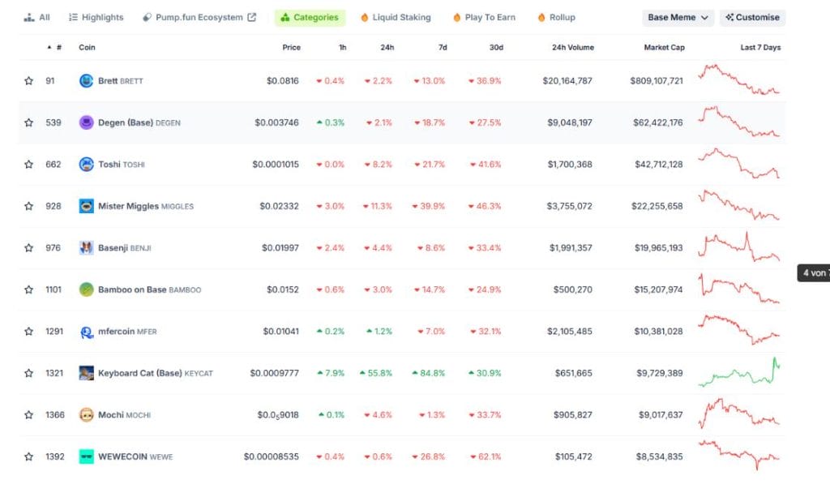Click the Customise button
The image size is (830, 493).
click(752, 18)
